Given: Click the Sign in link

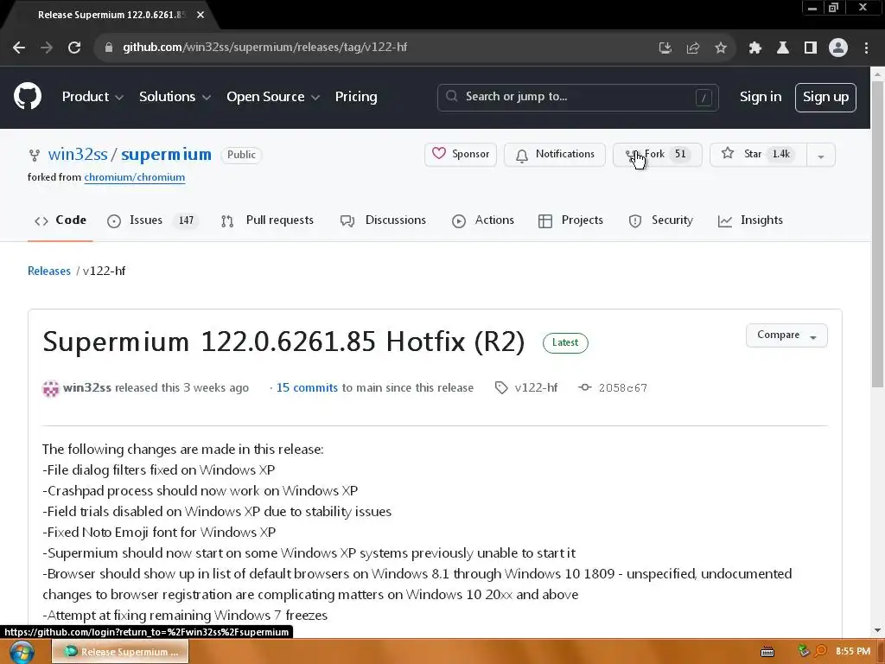Looking at the screenshot, I should [x=761, y=97].
